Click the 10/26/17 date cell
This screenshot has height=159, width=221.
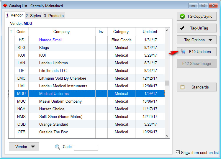point(150,132)
